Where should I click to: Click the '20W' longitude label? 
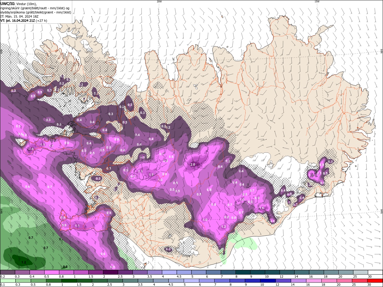pos(159,1)
